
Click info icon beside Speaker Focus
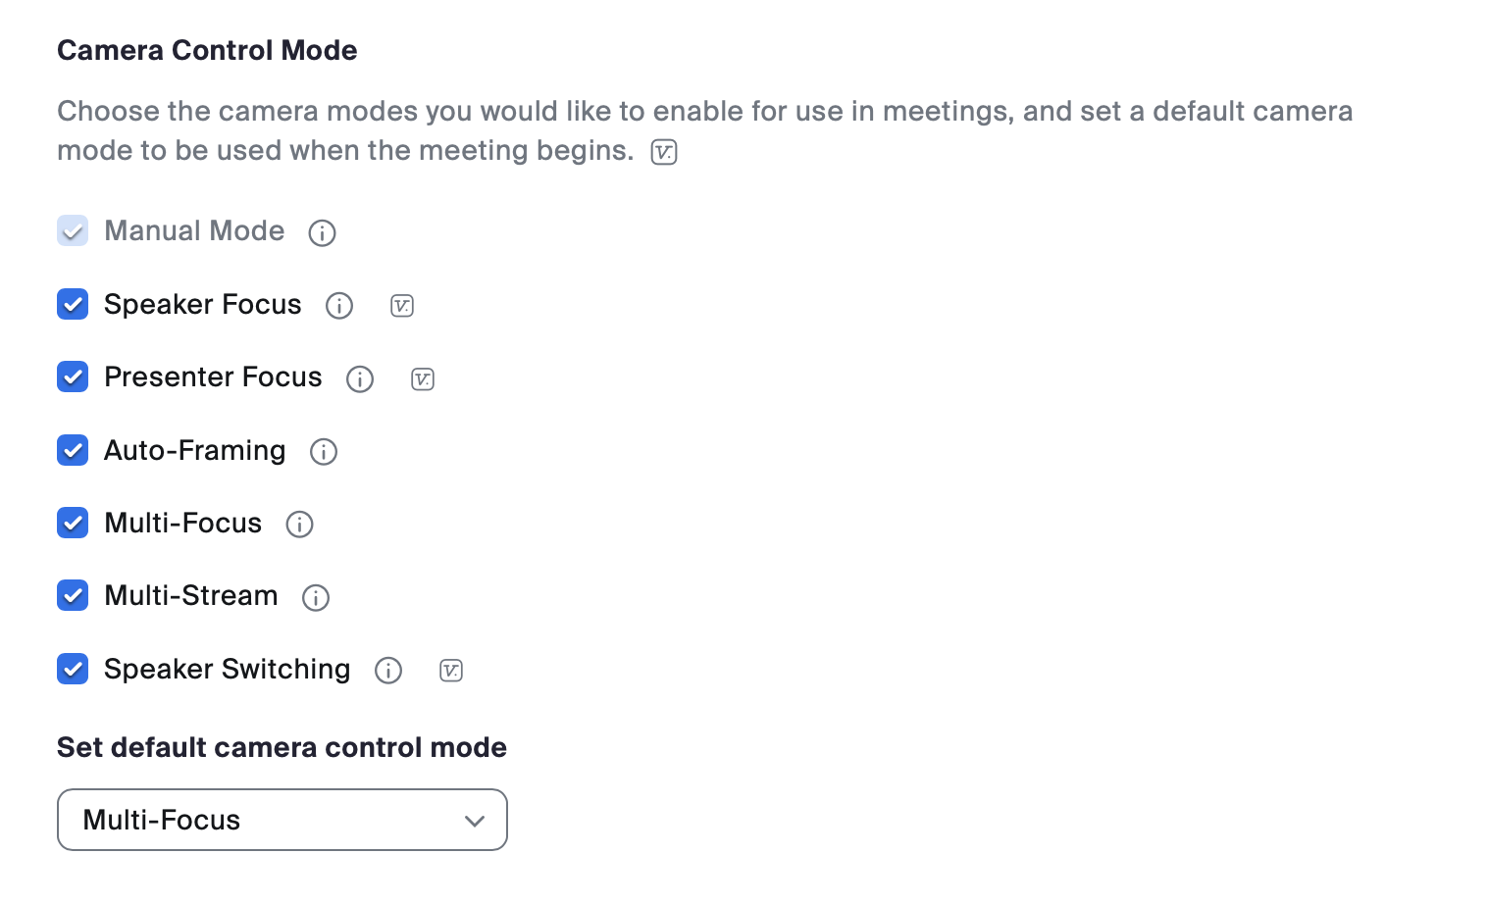[x=339, y=306]
